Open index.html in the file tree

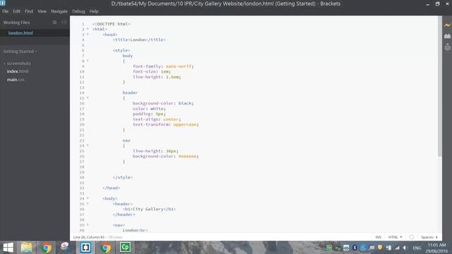pos(18,71)
